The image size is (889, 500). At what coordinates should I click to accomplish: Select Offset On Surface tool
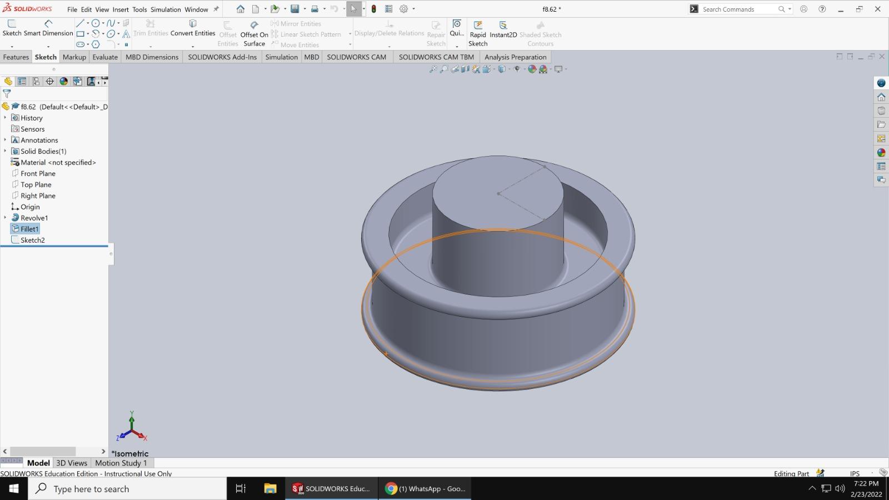(254, 31)
